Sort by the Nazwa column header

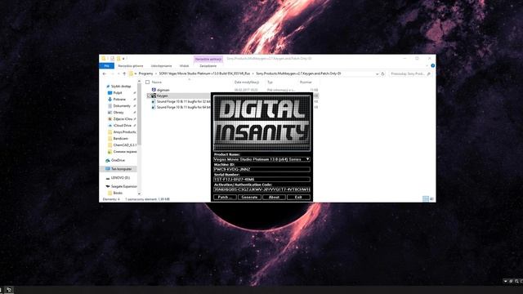pos(156,82)
